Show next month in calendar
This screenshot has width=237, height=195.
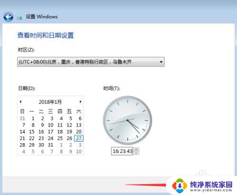[x=81, y=102]
